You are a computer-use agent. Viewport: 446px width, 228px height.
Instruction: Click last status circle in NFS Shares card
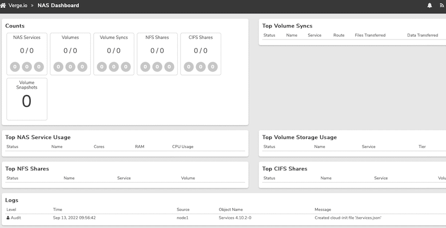pyautogui.click(x=169, y=67)
